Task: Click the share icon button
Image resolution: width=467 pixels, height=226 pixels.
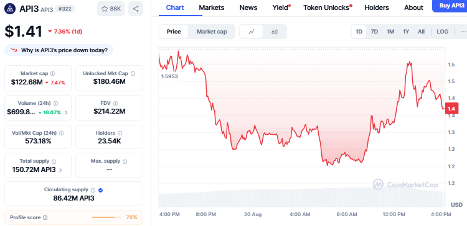Action: [136, 9]
